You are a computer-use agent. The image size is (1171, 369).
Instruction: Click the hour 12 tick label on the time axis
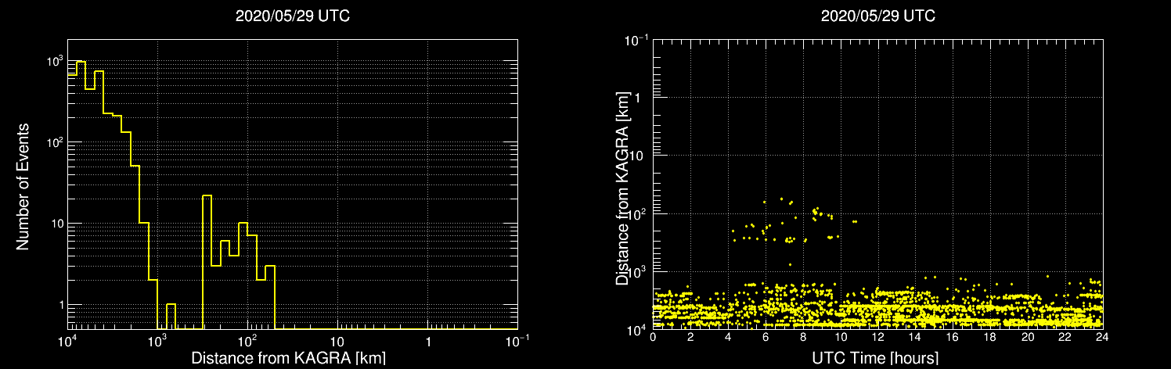click(x=877, y=336)
